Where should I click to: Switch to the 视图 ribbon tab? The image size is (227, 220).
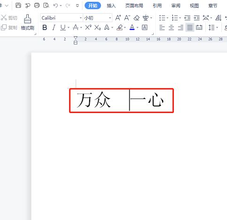click(194, 6)
